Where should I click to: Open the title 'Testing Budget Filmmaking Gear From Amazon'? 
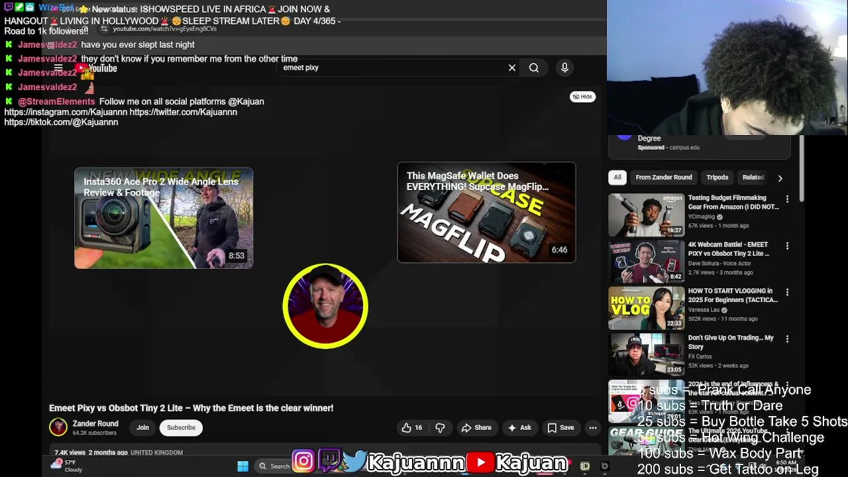tap(733, 203)
